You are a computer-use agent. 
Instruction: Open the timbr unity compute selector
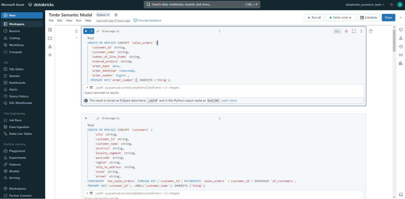point(341,17)
